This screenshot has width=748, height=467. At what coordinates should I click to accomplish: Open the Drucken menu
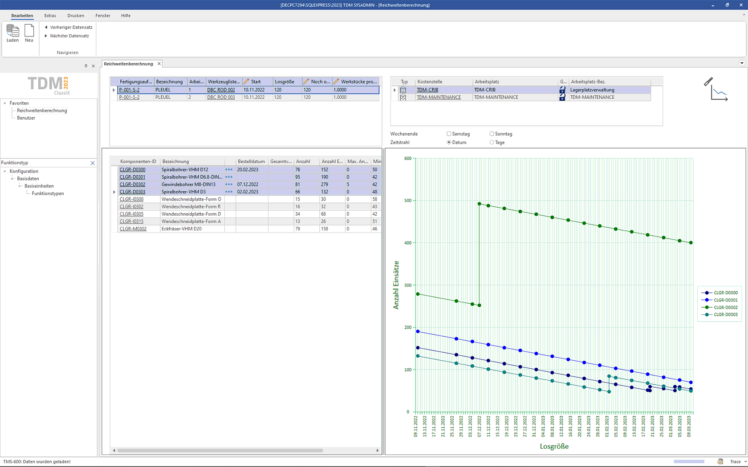coord(76,16)
